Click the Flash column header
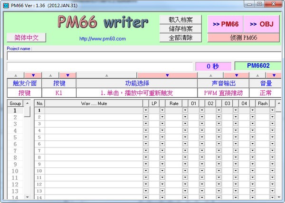Image resolution: width=285 pixels, height=203 pixels. coord(263,103)
